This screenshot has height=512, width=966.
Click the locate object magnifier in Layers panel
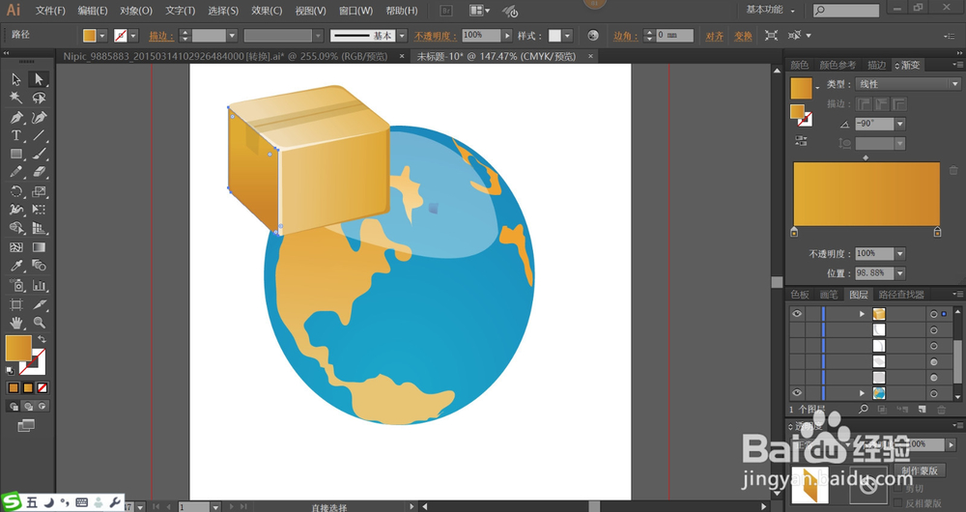[864, 409]
